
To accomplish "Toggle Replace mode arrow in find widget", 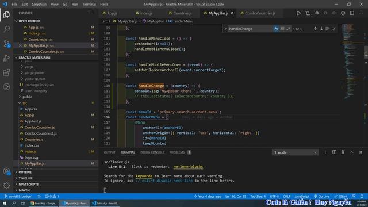I will pos(225,29).
